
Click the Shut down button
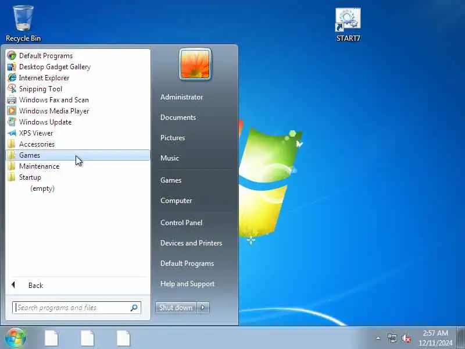pos(176,308)
